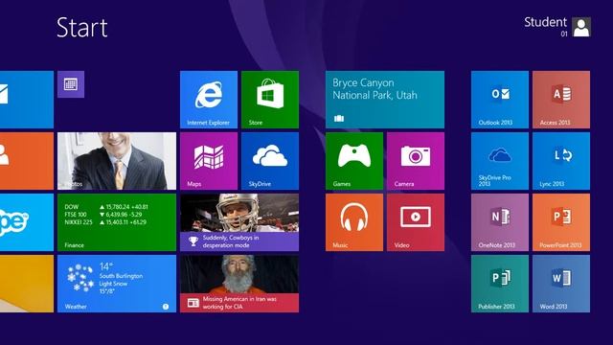Launch the Store tile
613x345 pixels.
coord(270,100)
